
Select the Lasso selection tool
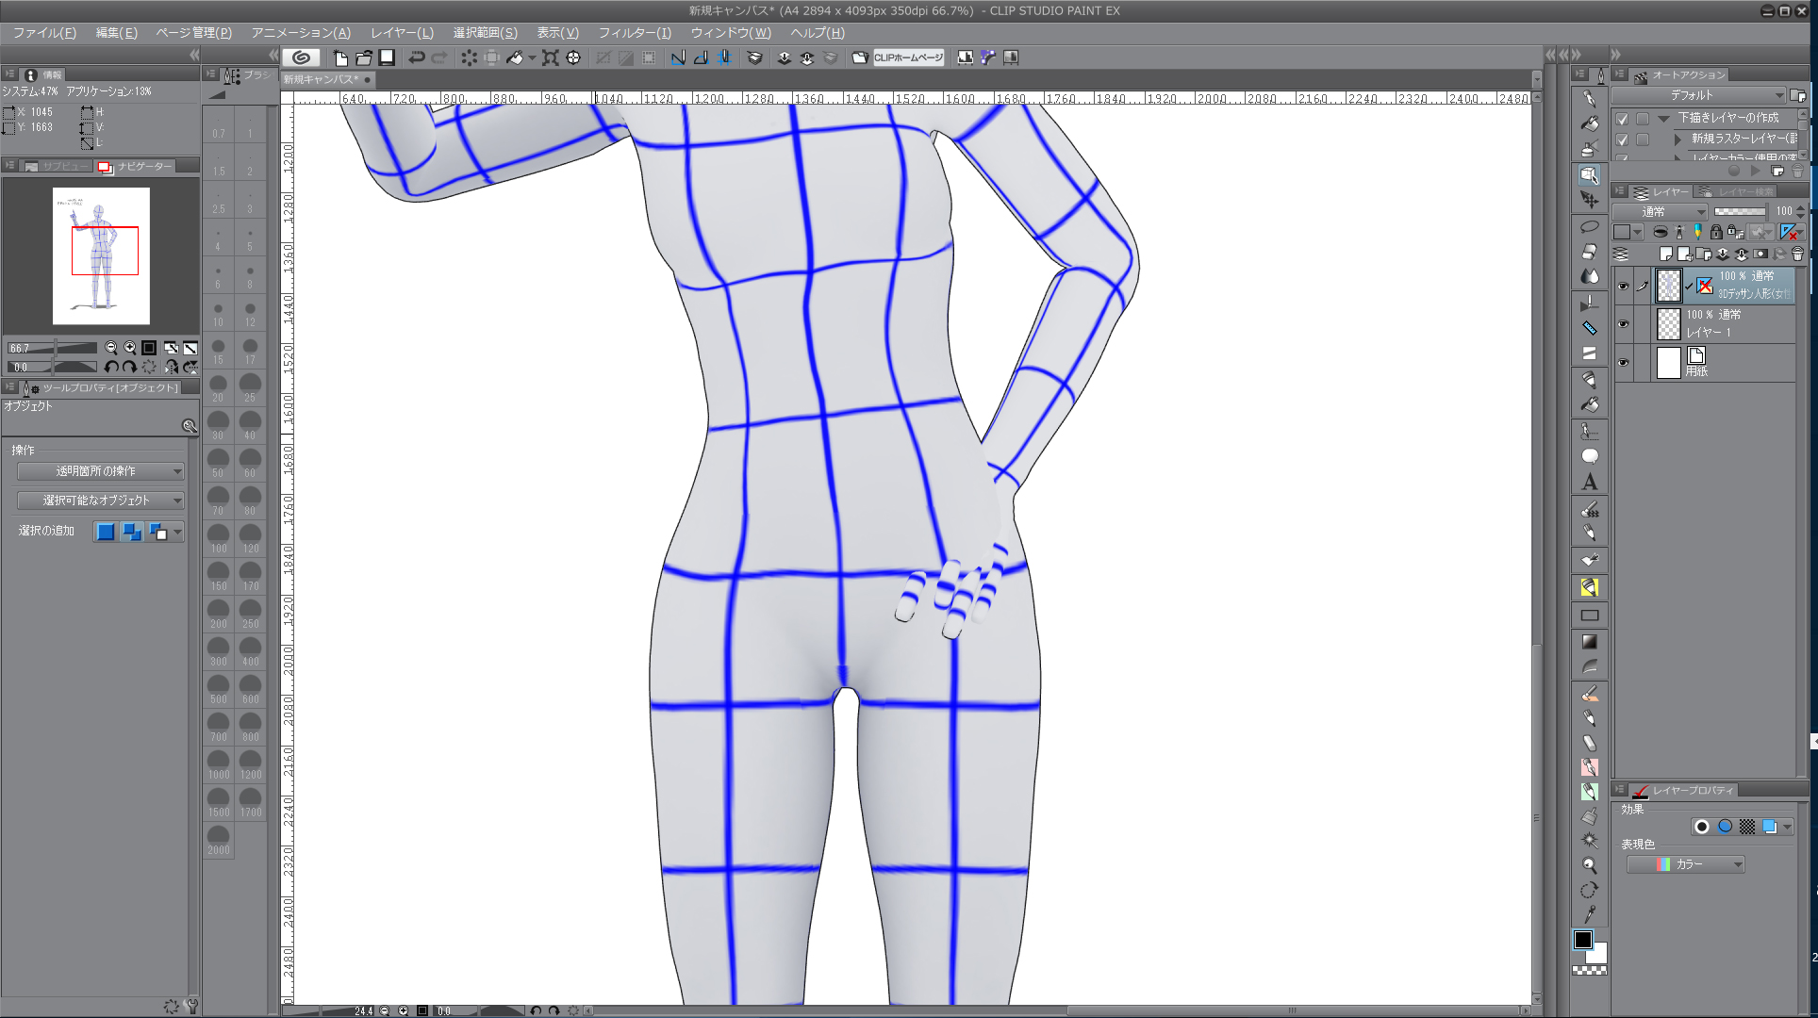(1590, 227)
